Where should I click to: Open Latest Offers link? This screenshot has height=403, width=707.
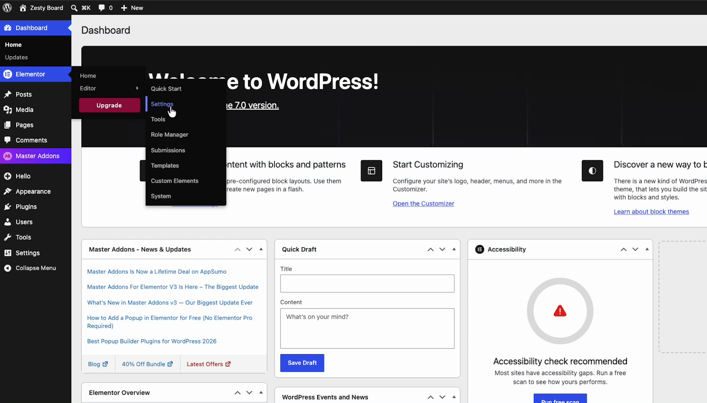tap(209, 364)
